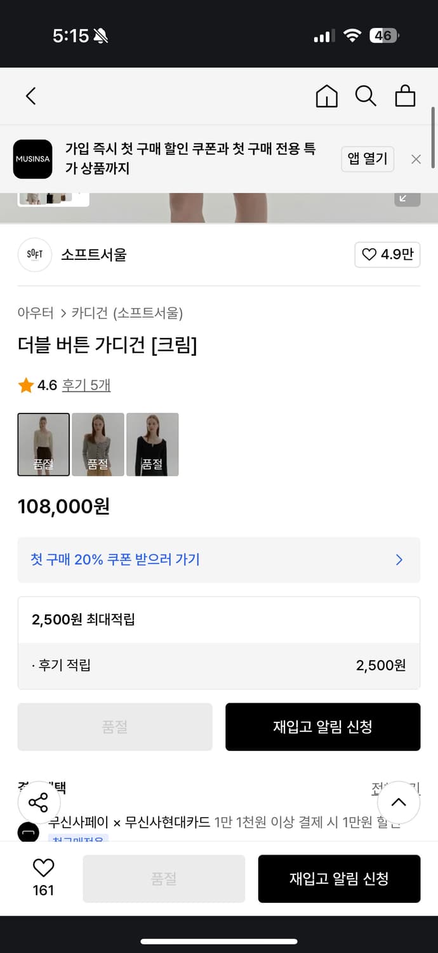Expand image with the fullscreen arrow icon

click(407, 198)
